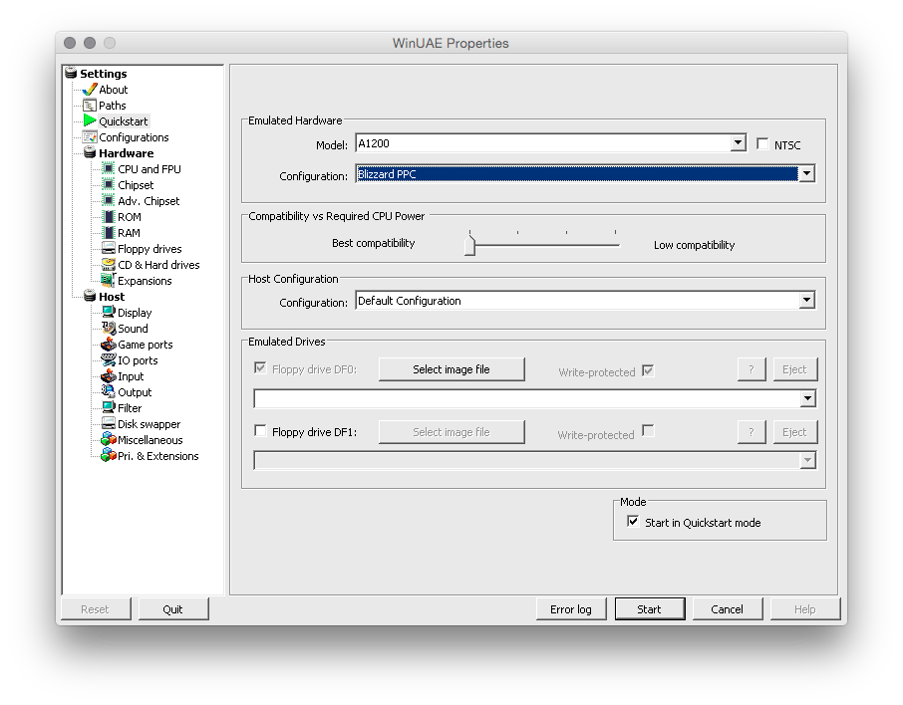Image resolution: width=903 pixels, height=705 pixels.
Task: Open the DF1 image path dropdown
Action: [x=807, y=460]
